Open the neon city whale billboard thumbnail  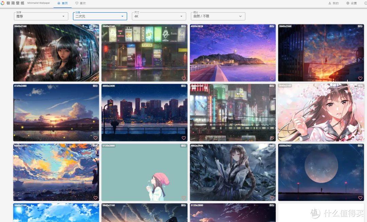[233, 113]
